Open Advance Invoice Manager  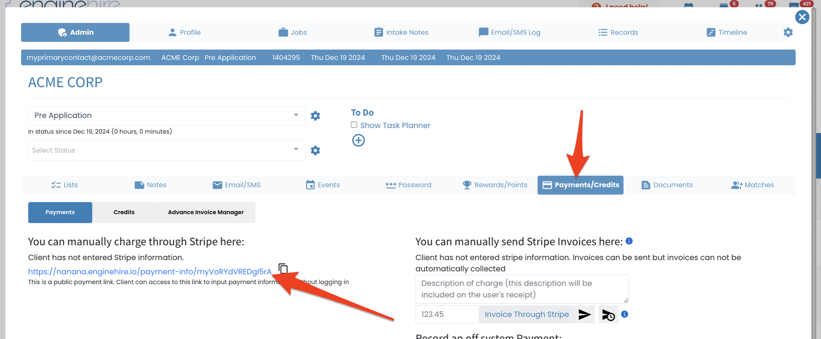206,212
